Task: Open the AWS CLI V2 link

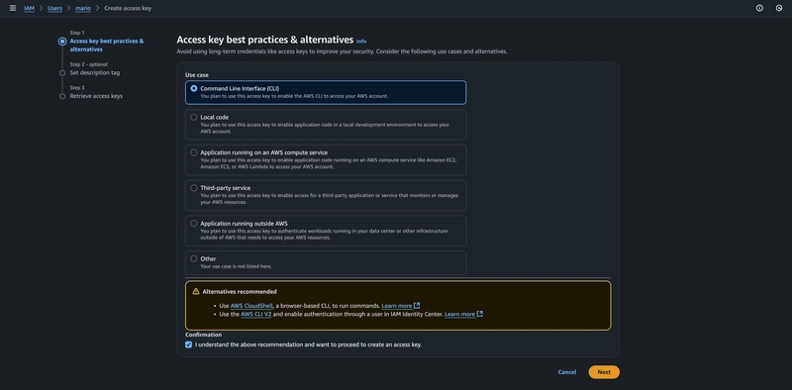Action: (256, 314)
